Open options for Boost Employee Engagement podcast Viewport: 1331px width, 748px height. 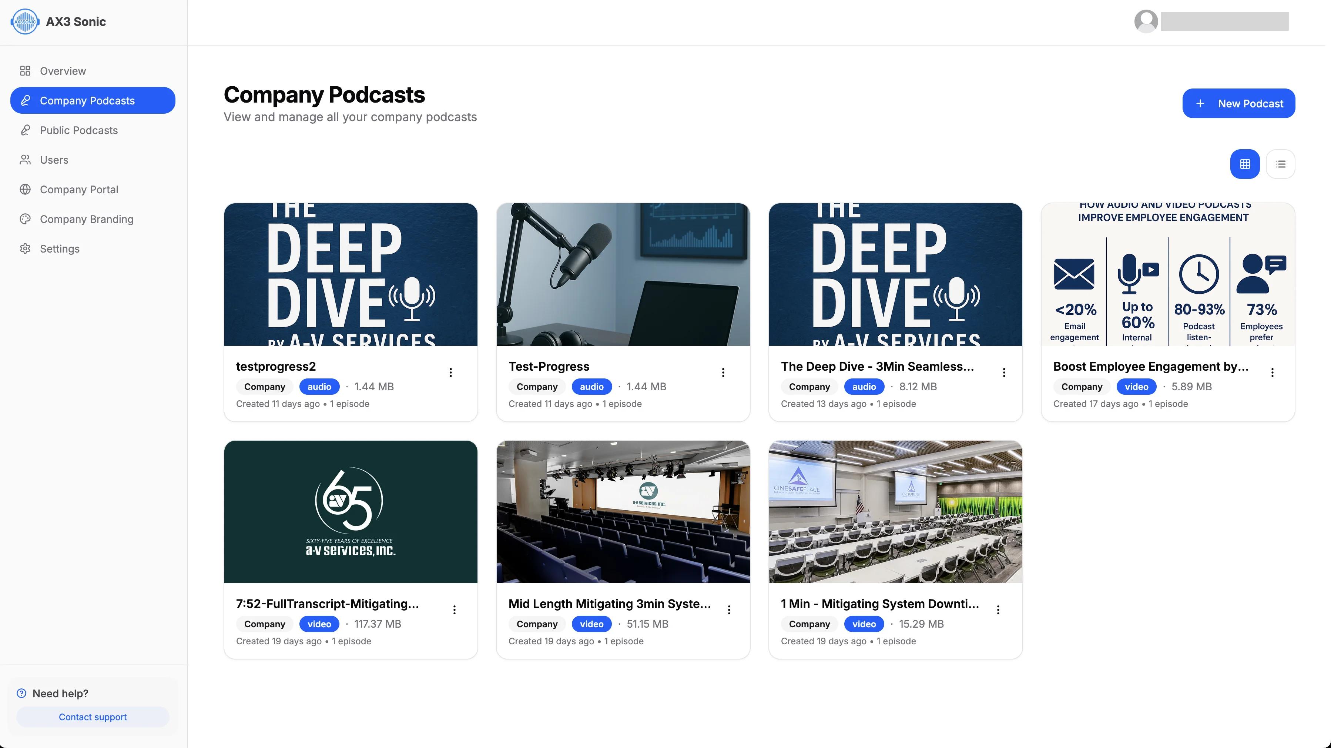pos(1272,372)
